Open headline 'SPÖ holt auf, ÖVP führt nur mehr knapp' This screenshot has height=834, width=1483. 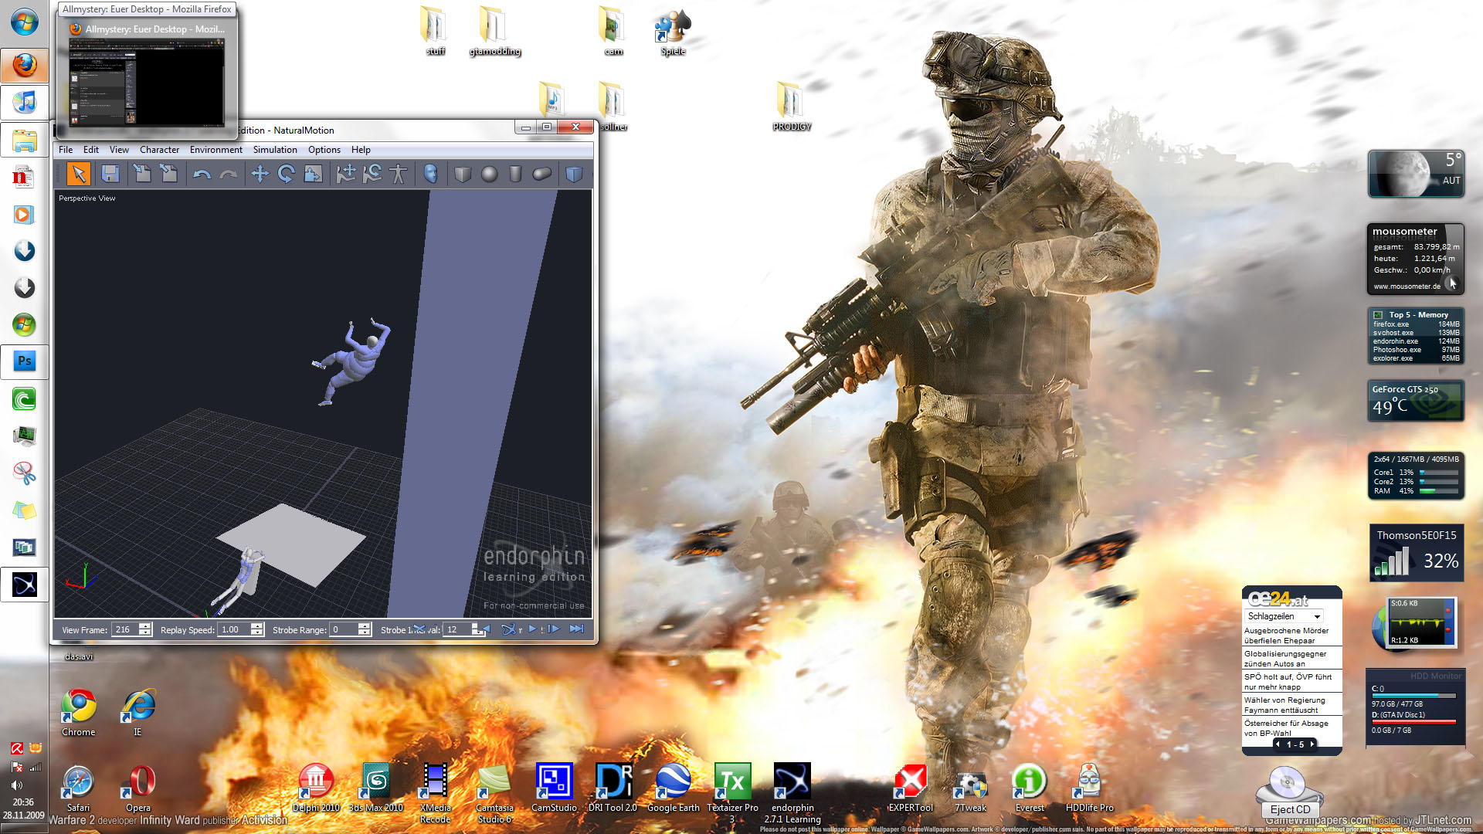[1288, 682]
